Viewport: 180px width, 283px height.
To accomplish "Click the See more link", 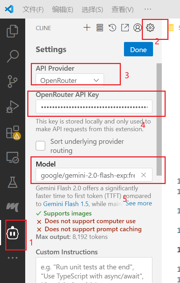I will pos(139,203).
